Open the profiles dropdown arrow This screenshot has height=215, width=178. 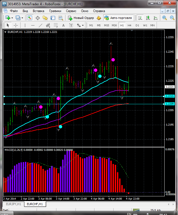[22, 18]
